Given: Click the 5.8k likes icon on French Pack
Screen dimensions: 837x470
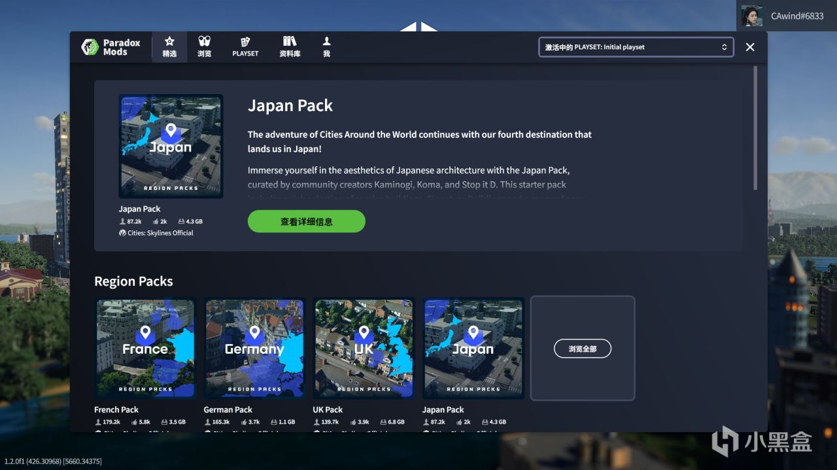Looking at the screenshot, I should coord(134,422).
